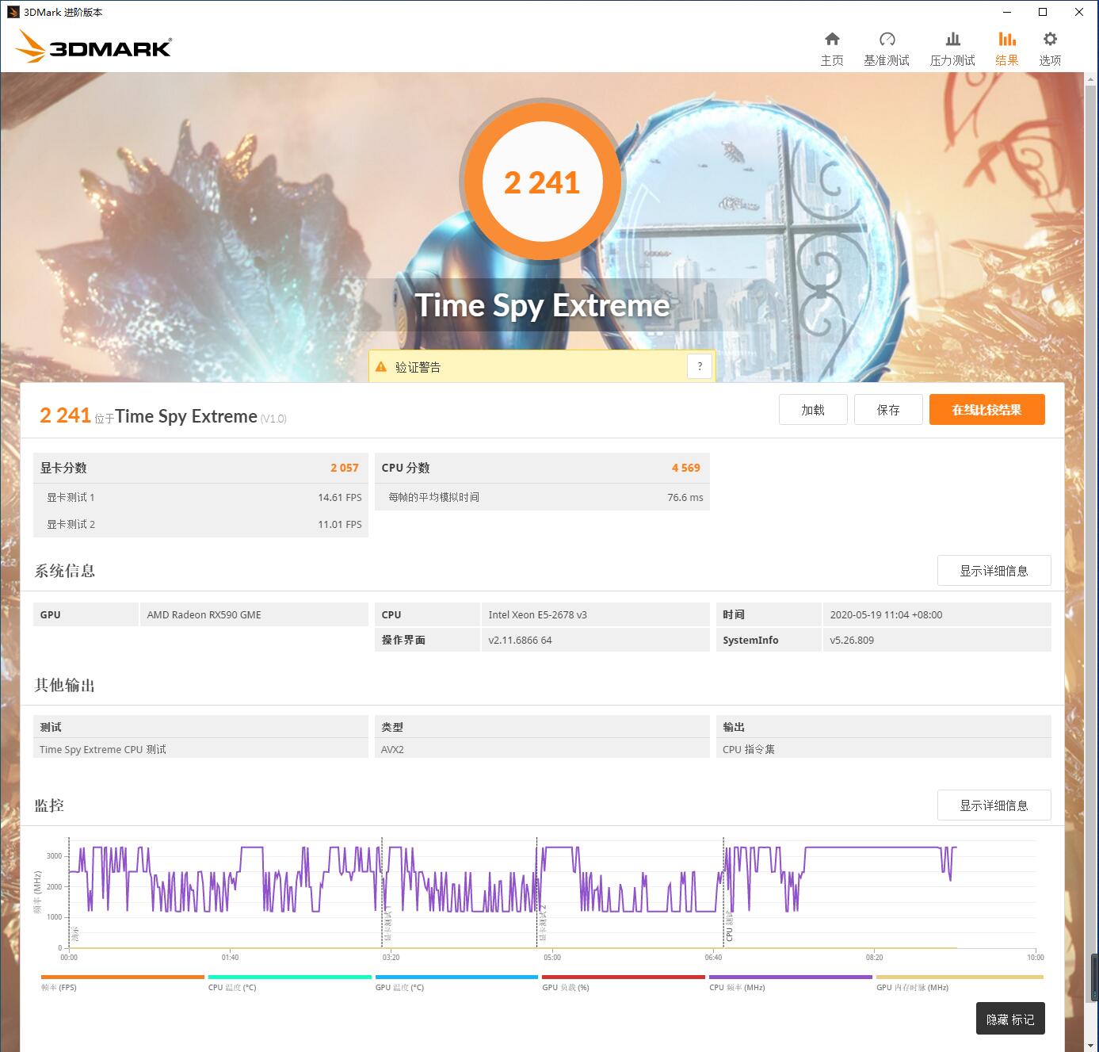The width and height of the screenshot is (1099, 1052).
Task: Expand 监控 details with 显示详细信息
Action: (x=994, y=805)
